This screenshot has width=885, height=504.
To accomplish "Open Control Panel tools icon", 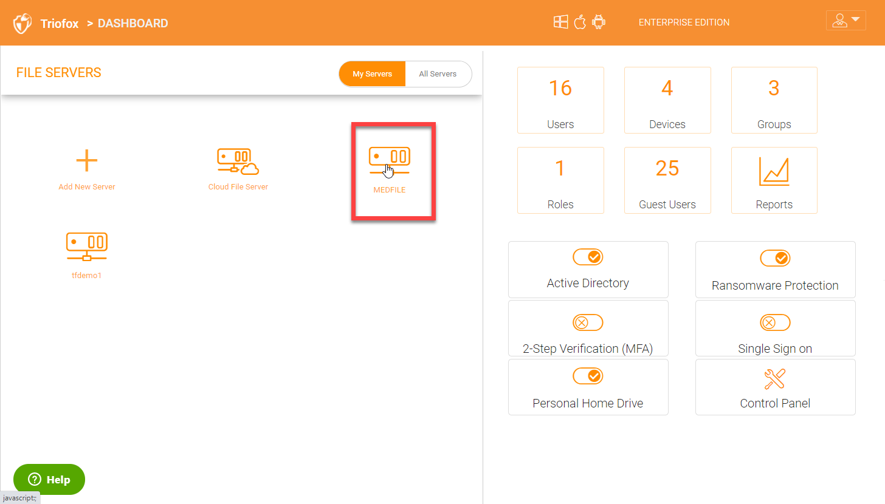I will coord(775,378).
